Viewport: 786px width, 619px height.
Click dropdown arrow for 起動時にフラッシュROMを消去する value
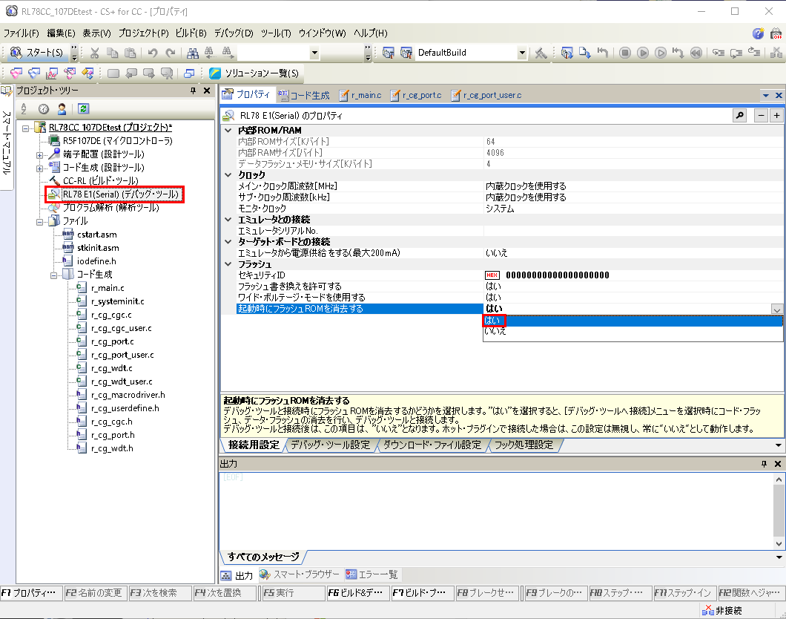tap(776, 309)
